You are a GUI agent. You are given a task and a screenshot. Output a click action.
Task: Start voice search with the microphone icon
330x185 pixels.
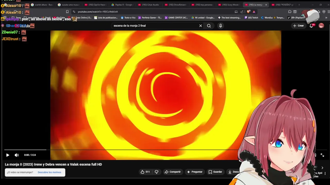point(220,26)
